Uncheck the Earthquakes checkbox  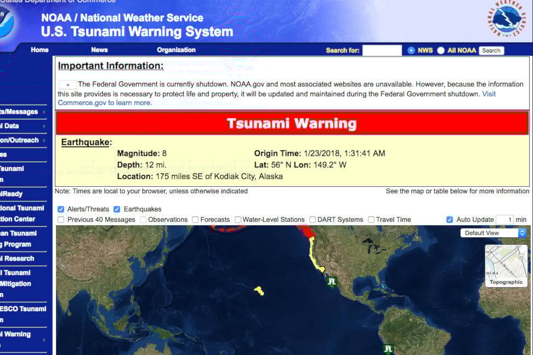[117, 209]
